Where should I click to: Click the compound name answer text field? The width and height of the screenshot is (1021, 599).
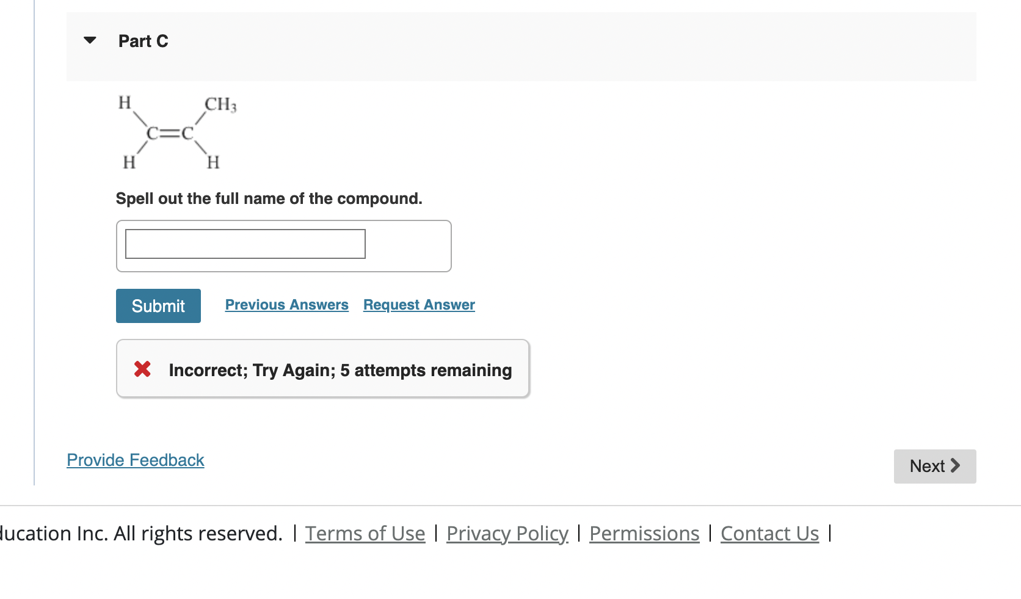244,244
